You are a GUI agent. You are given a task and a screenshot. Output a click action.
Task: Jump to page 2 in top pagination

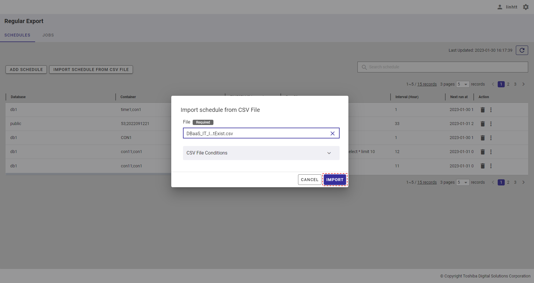pos(508,84)
